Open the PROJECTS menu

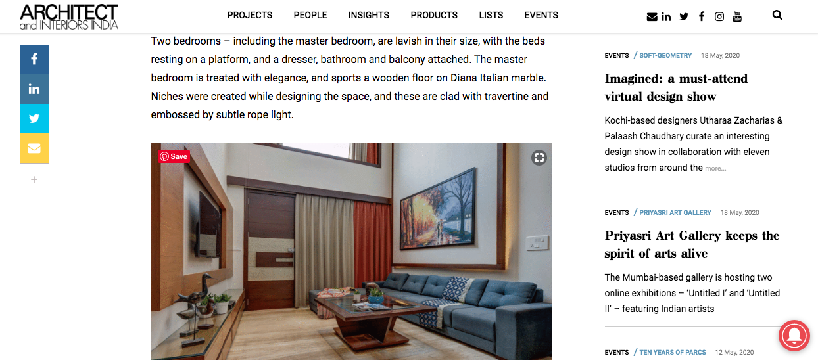250,15
